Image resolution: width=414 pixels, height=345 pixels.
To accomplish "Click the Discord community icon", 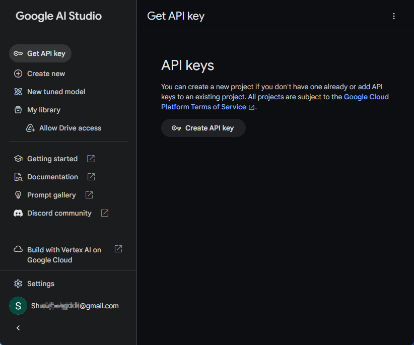I will (18, 213).
